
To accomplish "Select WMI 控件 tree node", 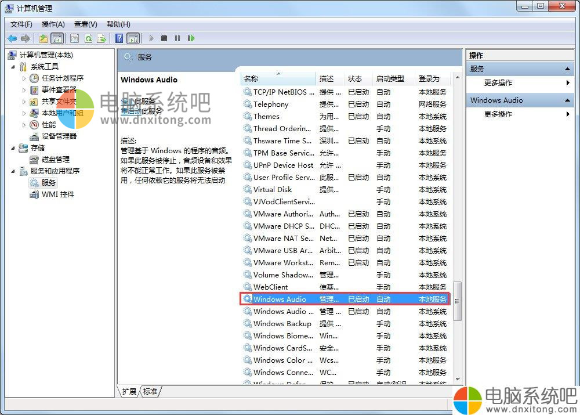I will [x=57, y=194].
